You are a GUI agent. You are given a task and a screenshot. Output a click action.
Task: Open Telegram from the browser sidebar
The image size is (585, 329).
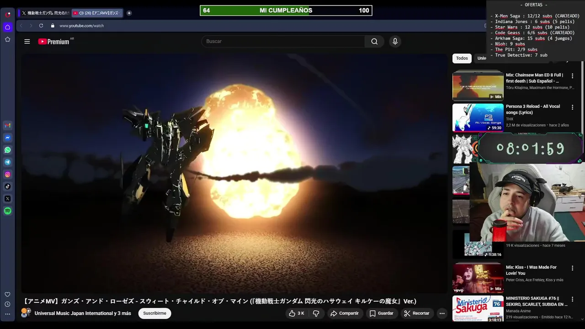pyautogui.click(x=8, y=162)
